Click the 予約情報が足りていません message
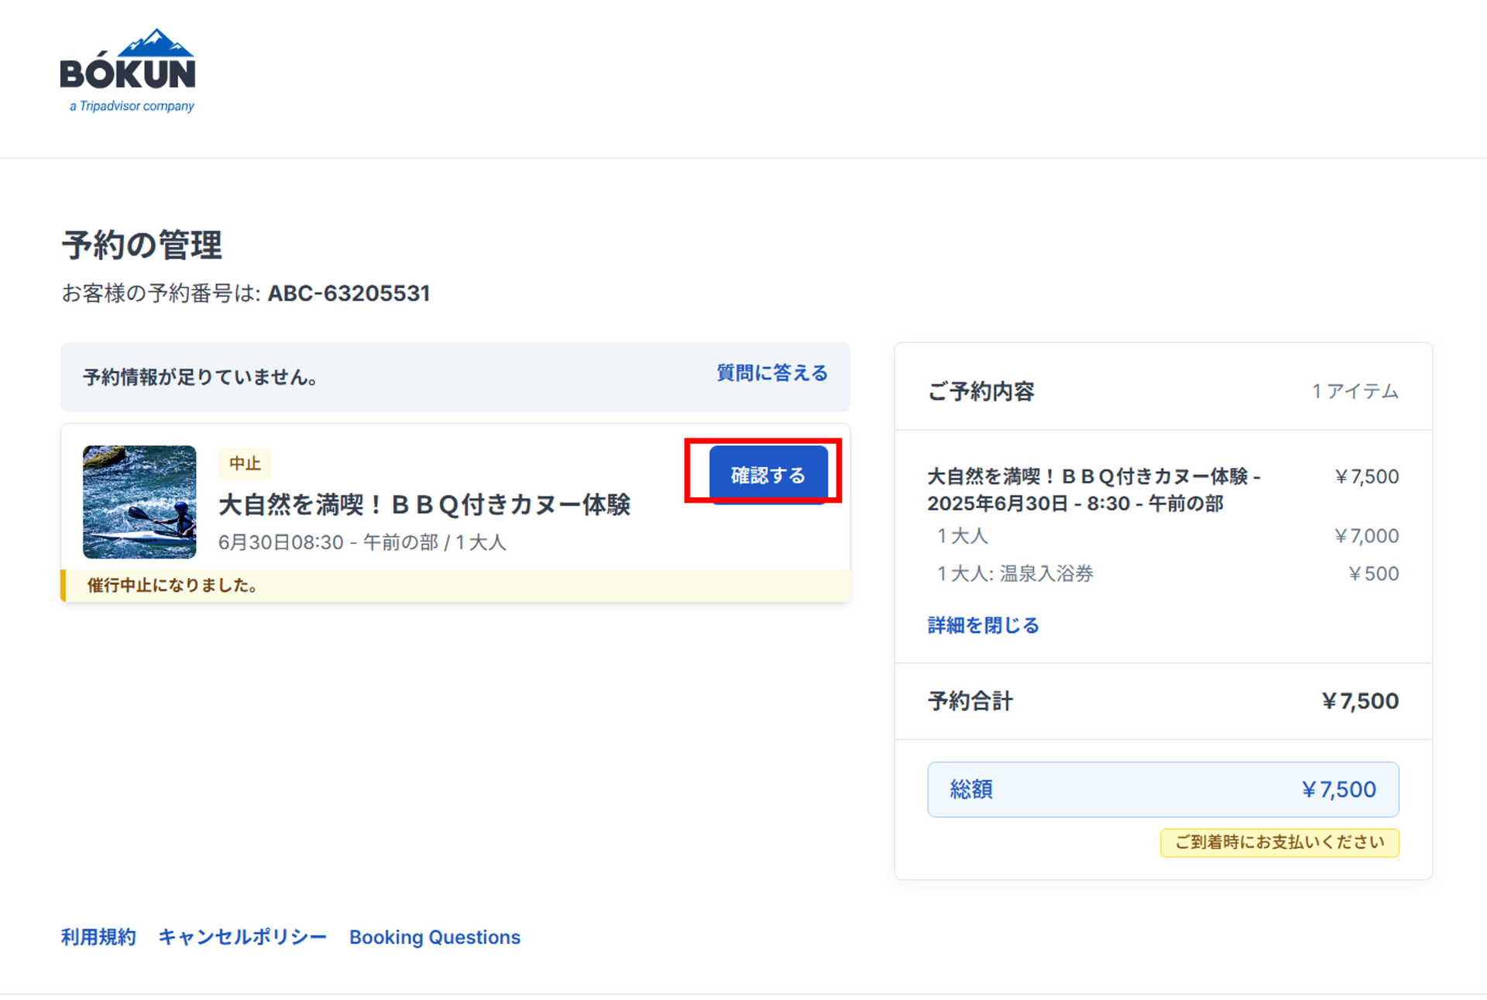Screen dimensions: 1487x1000 200,377
